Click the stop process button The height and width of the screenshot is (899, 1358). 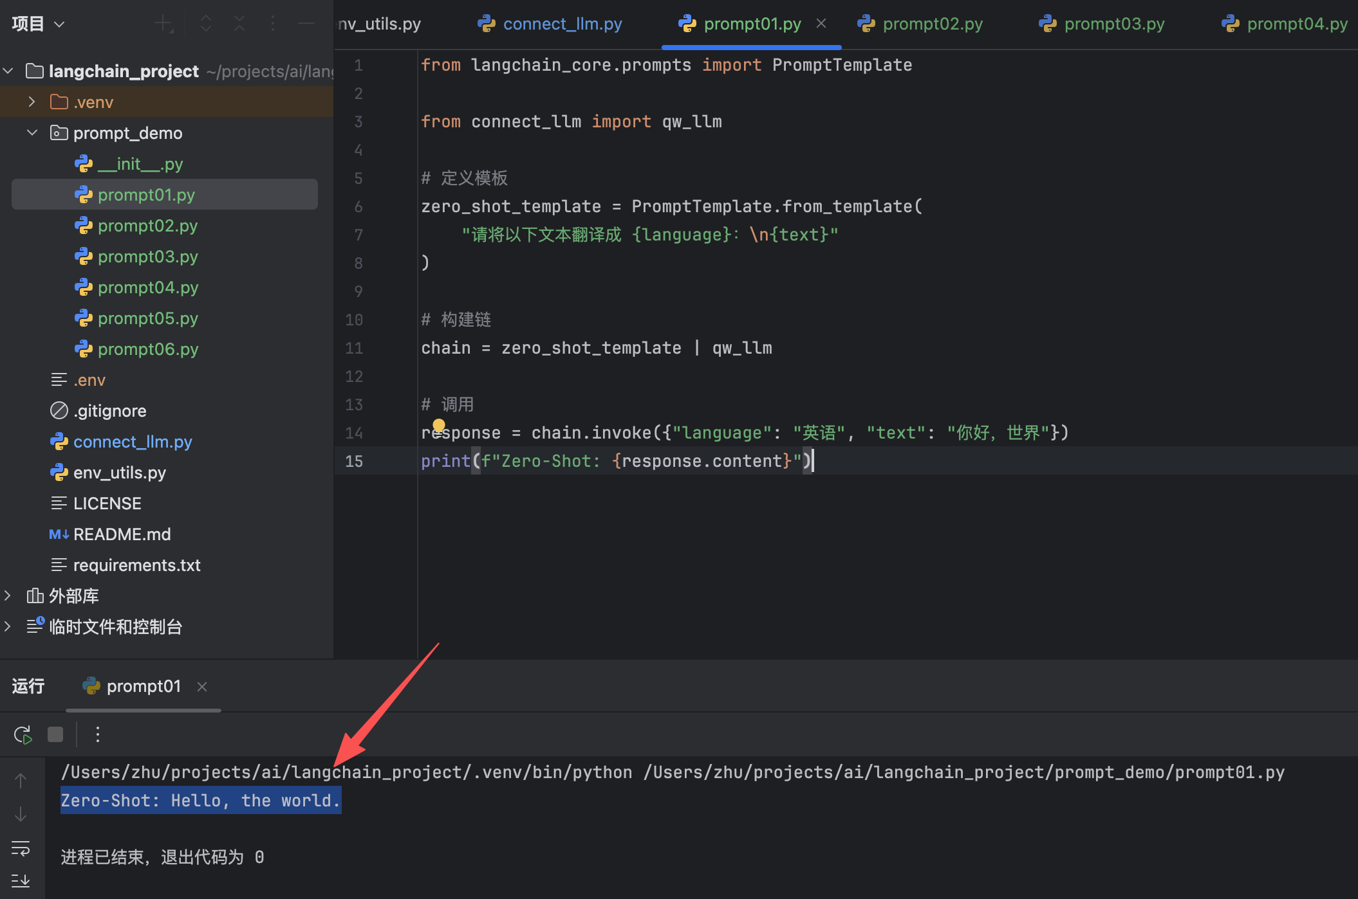tap(55, 734)
